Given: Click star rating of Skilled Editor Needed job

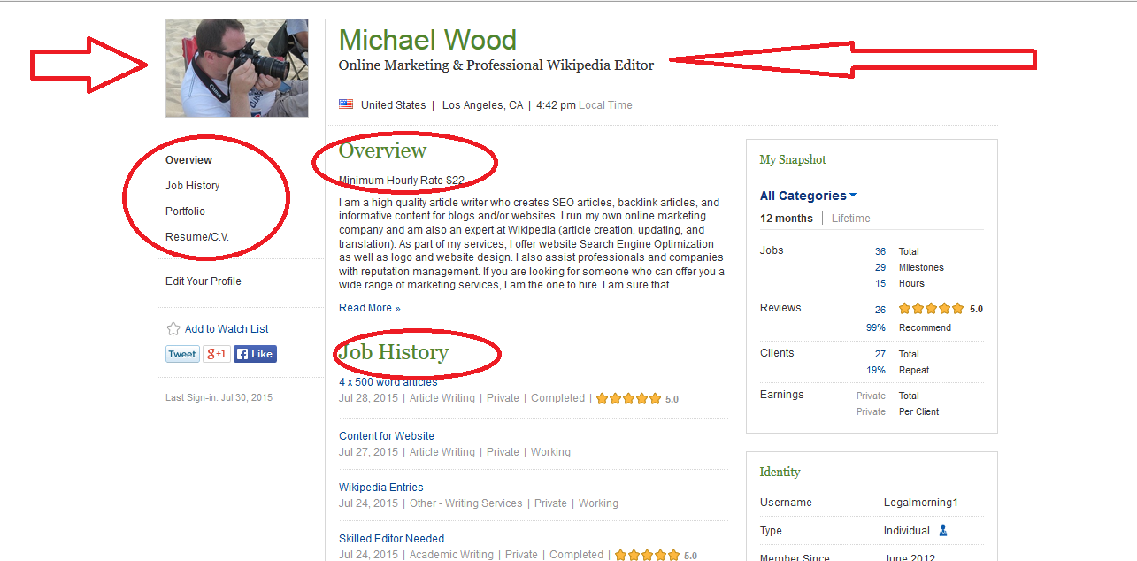Looking at the screenshot, I should pos(647,555).
